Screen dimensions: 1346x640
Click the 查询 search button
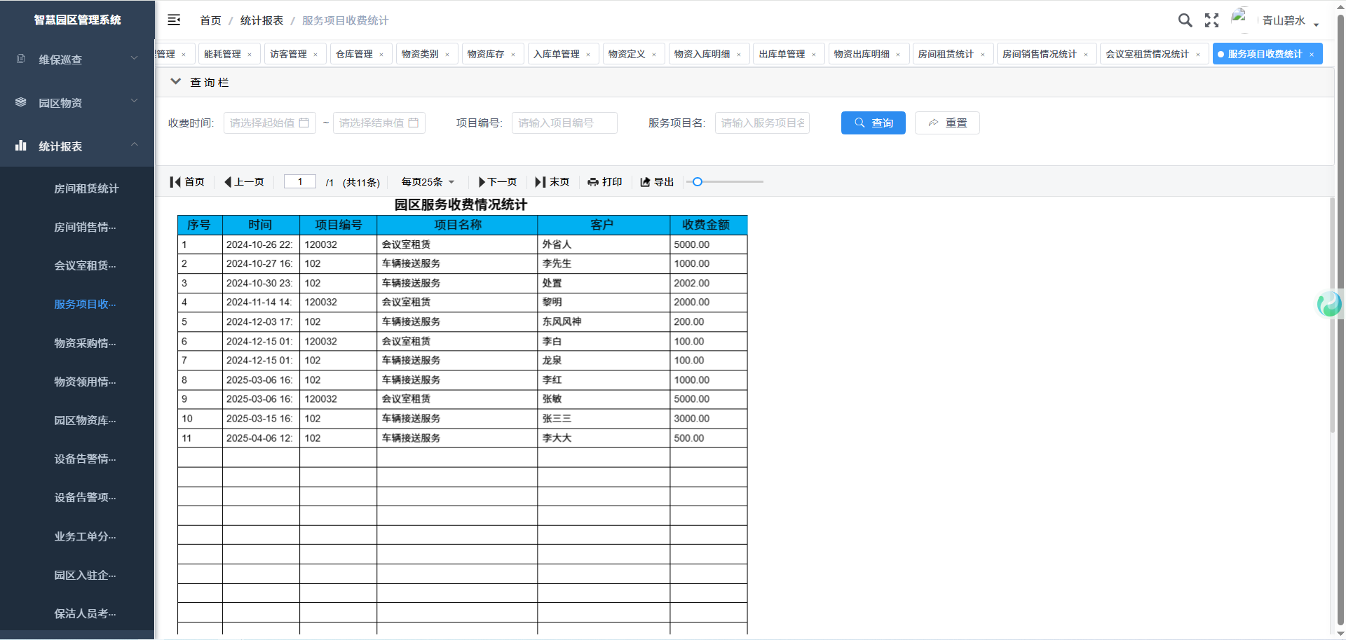click(x=873, y=123)
